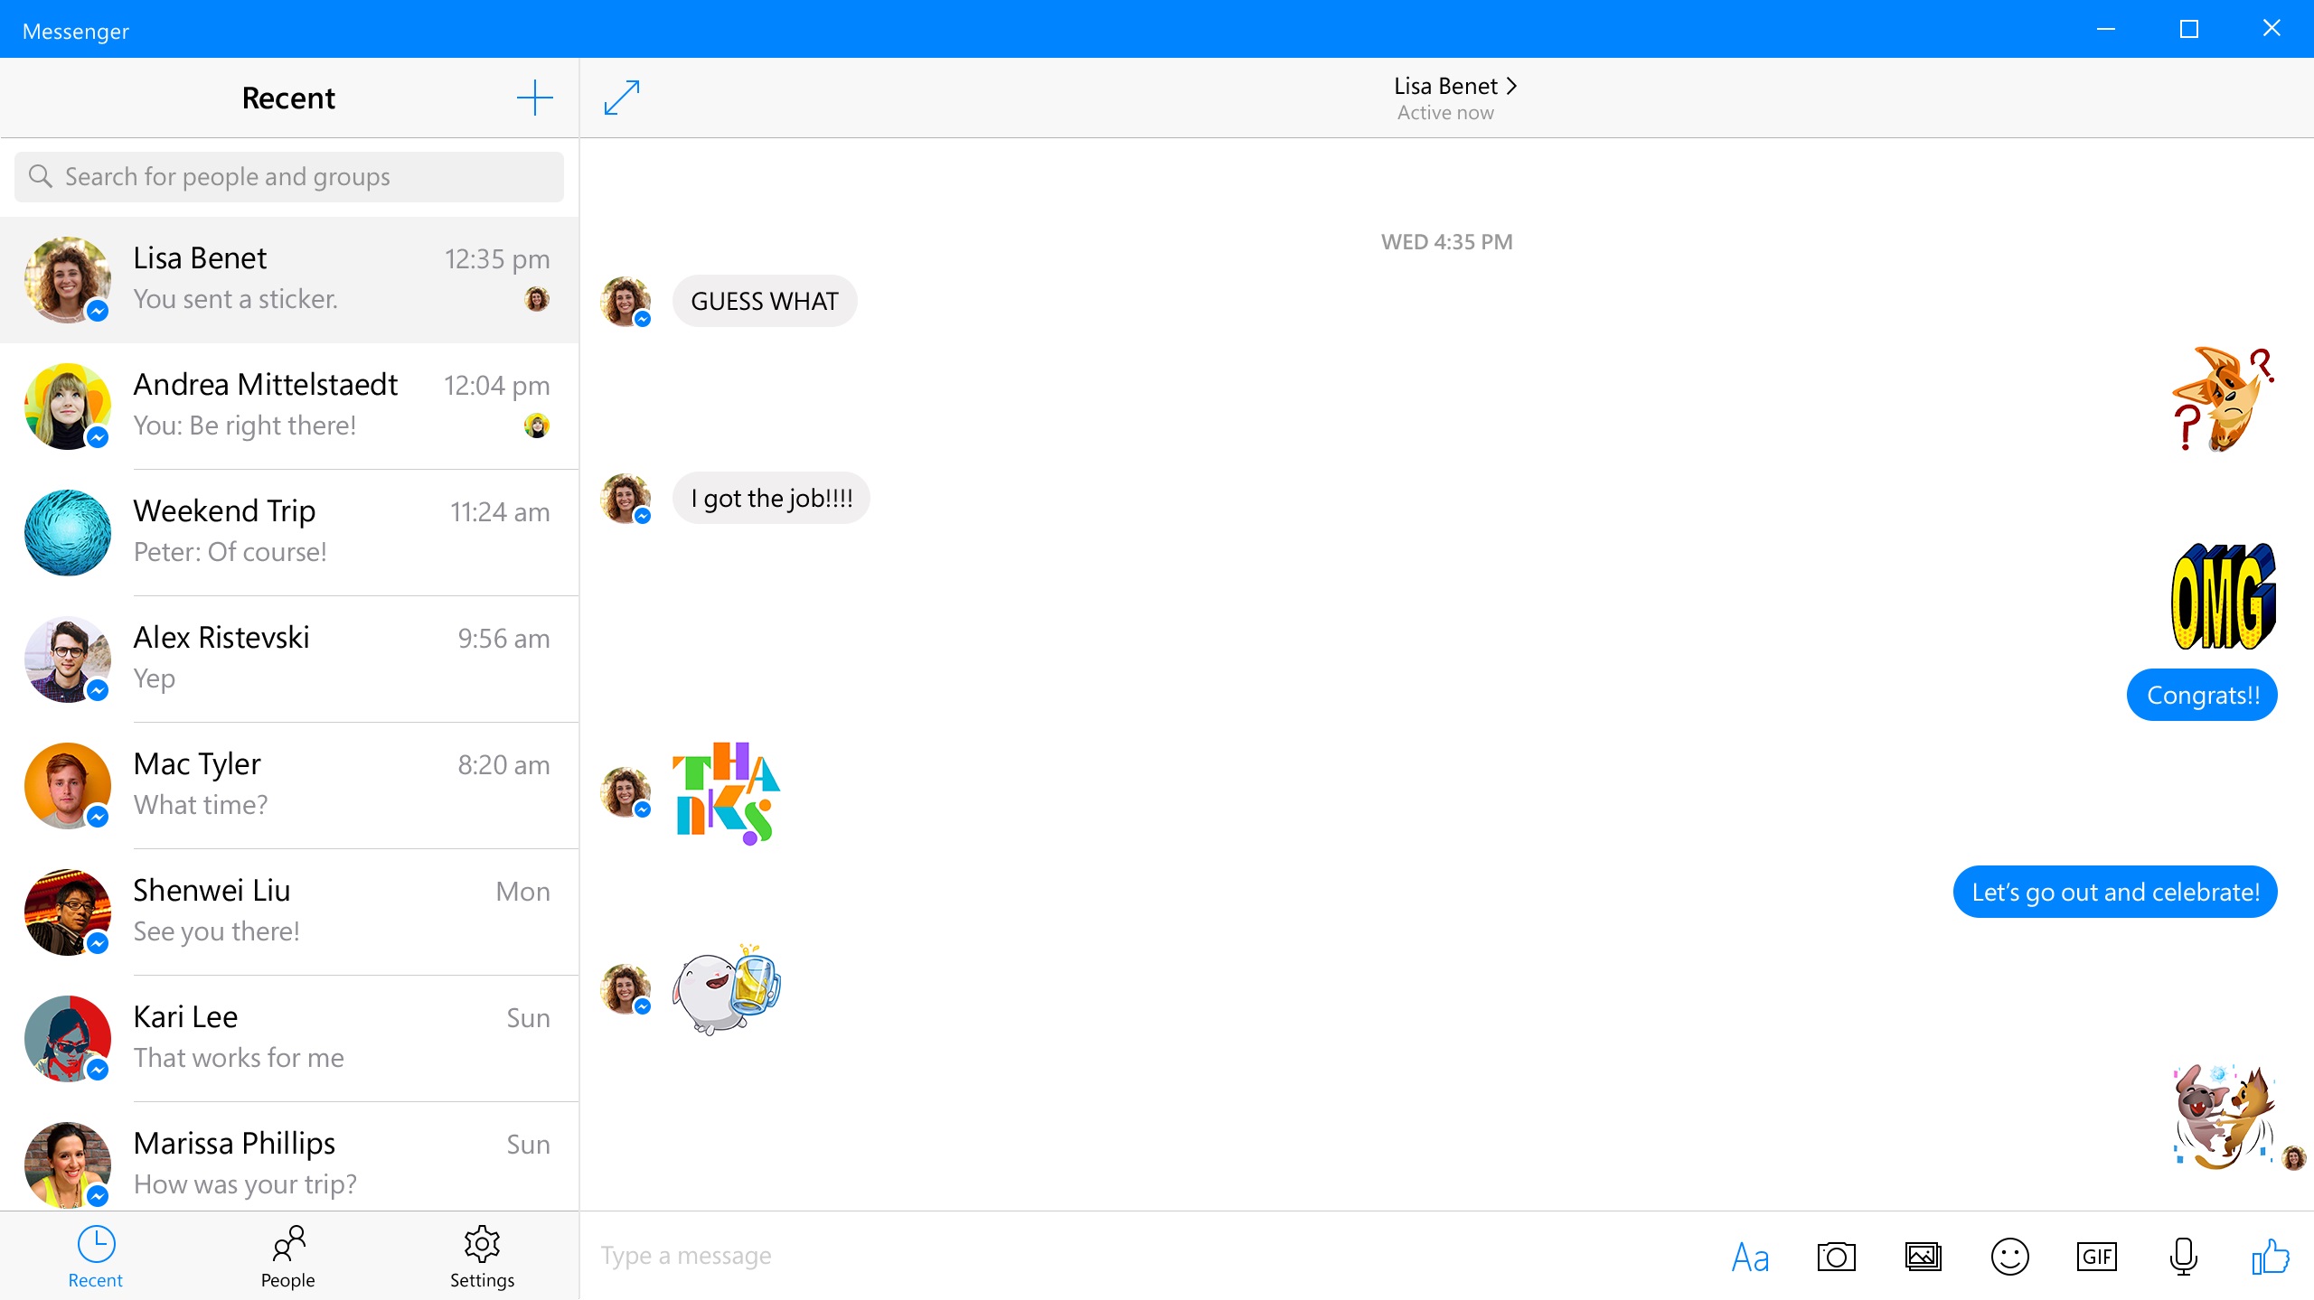Expand Lisa Benet's conversation details chevron
Viewport: 2314px width, 1300px height.
tap(1511, 85)
